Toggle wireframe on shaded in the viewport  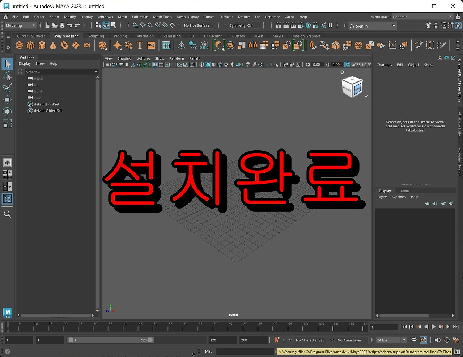[x=220, y=64]
